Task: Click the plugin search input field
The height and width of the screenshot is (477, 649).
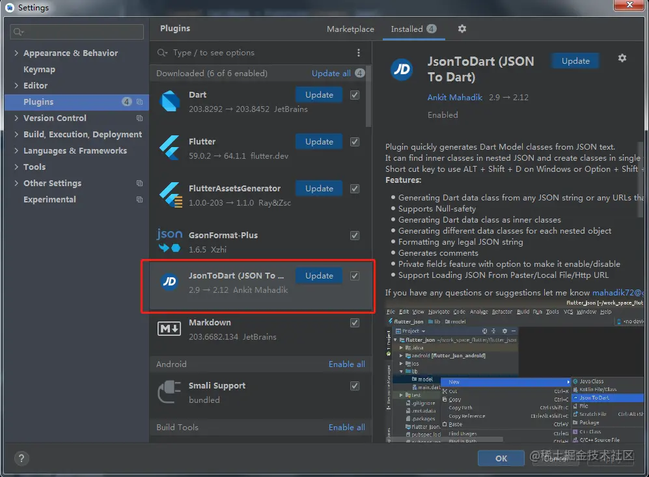Action: tap(261, 53)
